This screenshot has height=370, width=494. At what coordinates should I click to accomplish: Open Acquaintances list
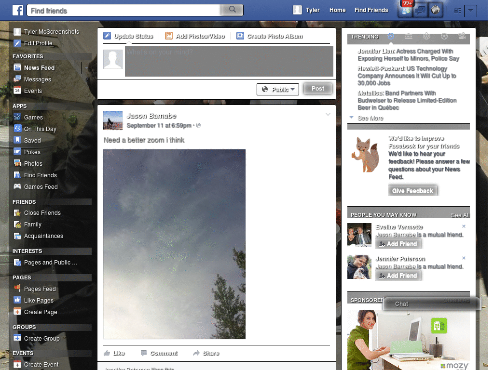tap(38, 236)
